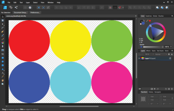This screenshot has height=111, width=174.
Task: Select the Artistic Text tool
Action: (3, 73)
